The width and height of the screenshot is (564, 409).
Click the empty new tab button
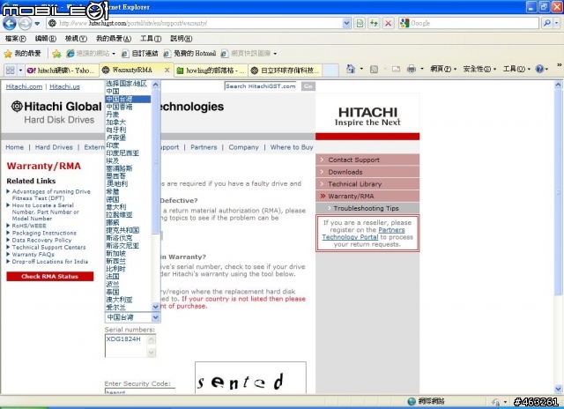[x=330, y=71]
